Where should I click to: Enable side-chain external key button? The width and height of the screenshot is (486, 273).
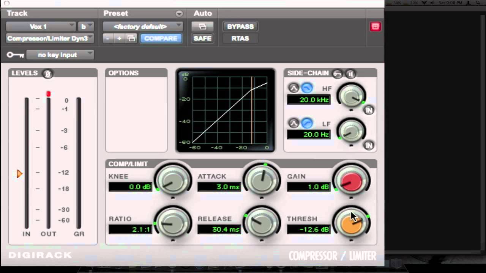337,74
